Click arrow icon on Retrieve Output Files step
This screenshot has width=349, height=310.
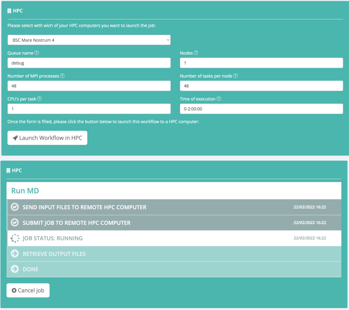coord(15,254)
